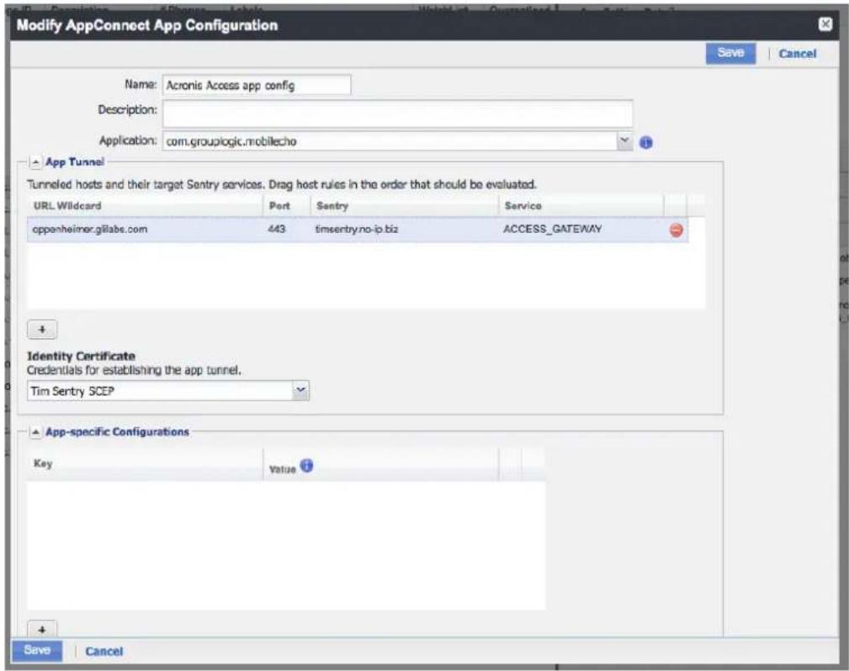Click the top Save button
849x671 pixels.
730,53
